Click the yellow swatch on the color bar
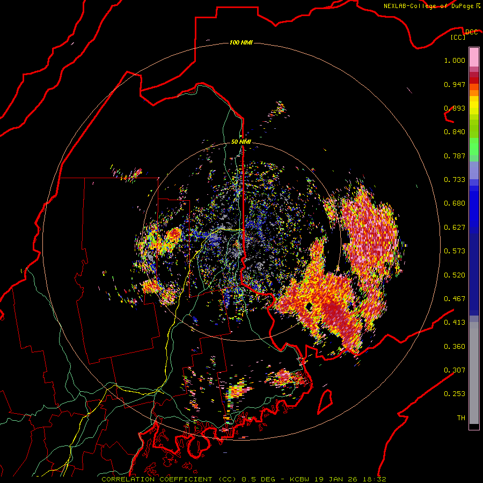Viewport: 483px width, 483px height. [x=474, y=105]
